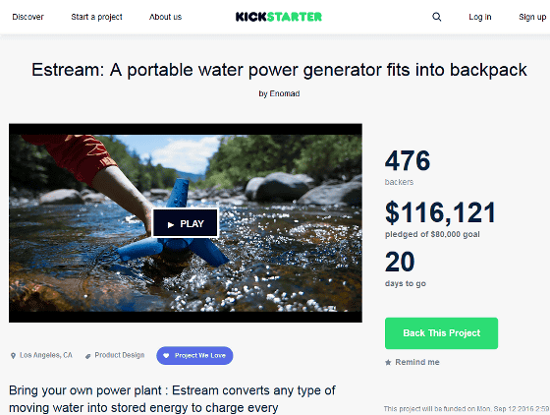Viewport: 550px width, 415px height.
Task: Click the Sign up link
Action: tap(532, 17)
